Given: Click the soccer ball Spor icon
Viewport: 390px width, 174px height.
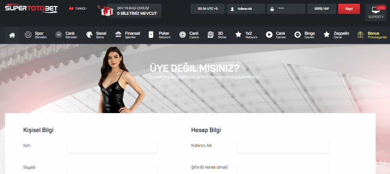Looking at the screenshot, I should (28, 35).
